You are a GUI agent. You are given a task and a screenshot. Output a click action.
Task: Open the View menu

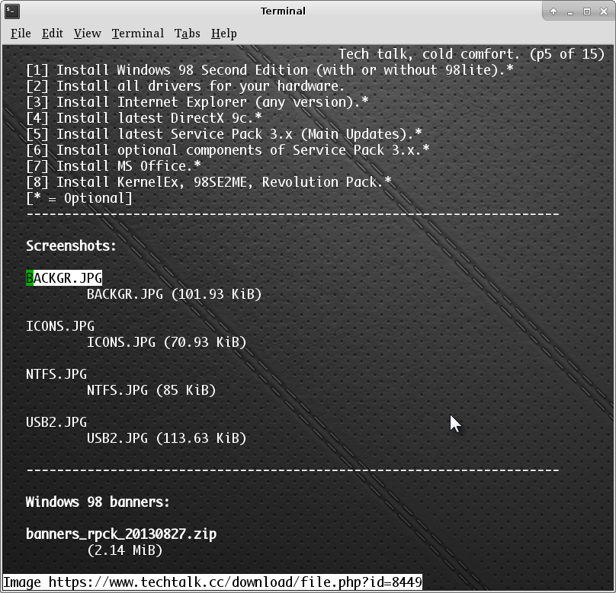pos(87,34)
